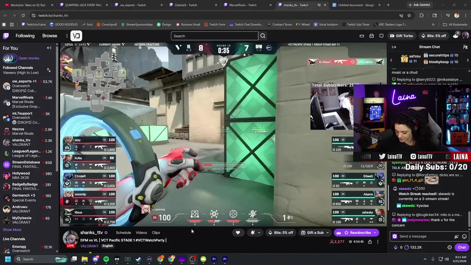Image resolution: width=471 pixels, height=265 pixels.
Task: Click the chat scrollbar
Action: (469, 219)
